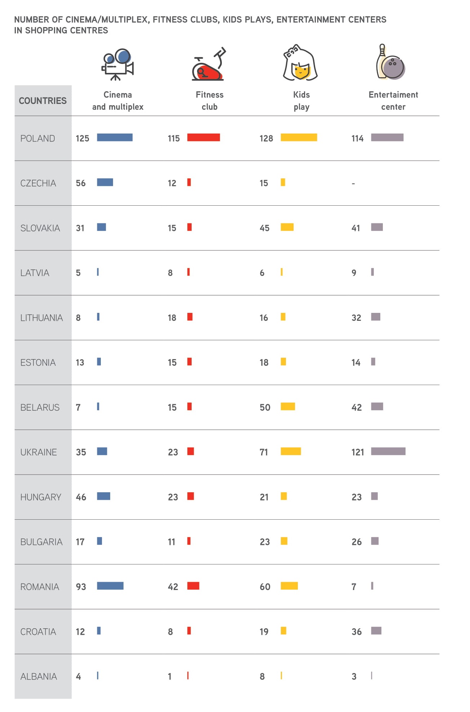Click the 'Entertaiment center' column label
Viewport: 470px width, 712px height.
pos(393,101)
